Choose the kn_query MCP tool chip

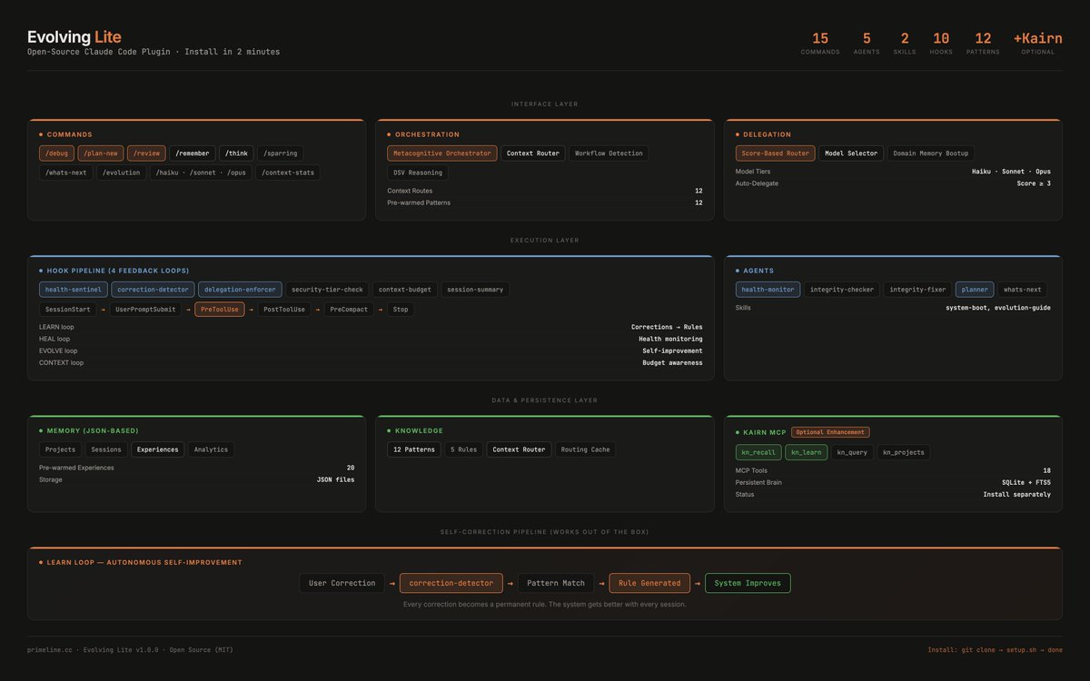pyautogui.click(x=853, y=452)
